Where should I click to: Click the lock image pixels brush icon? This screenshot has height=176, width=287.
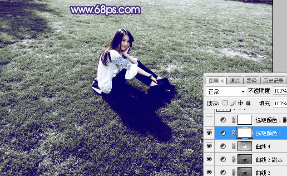(233, 103)
